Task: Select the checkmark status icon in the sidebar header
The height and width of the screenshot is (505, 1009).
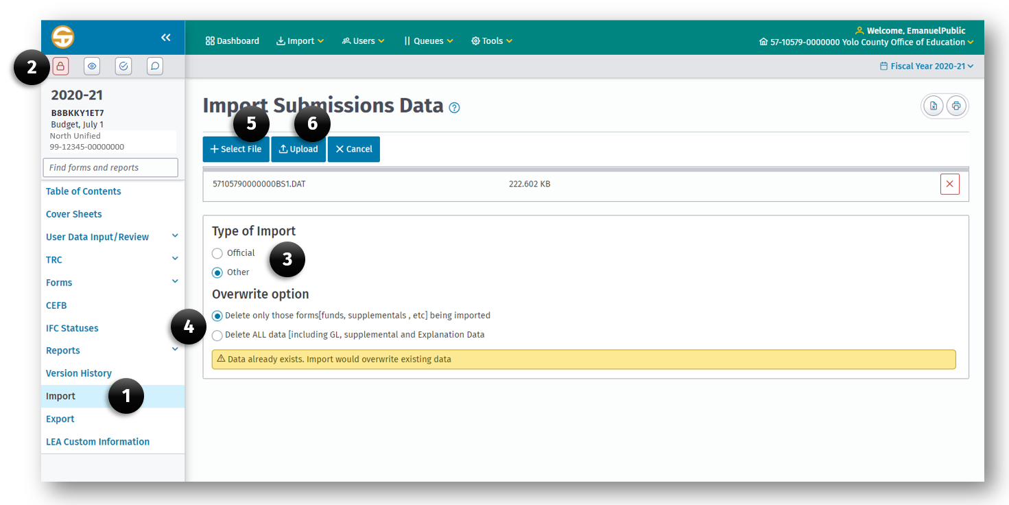Action: (x=123, y=66)
